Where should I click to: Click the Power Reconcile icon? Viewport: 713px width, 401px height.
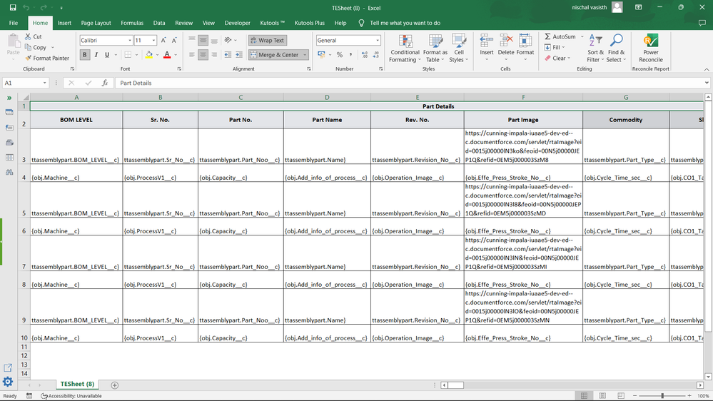(x=650, y=41)
